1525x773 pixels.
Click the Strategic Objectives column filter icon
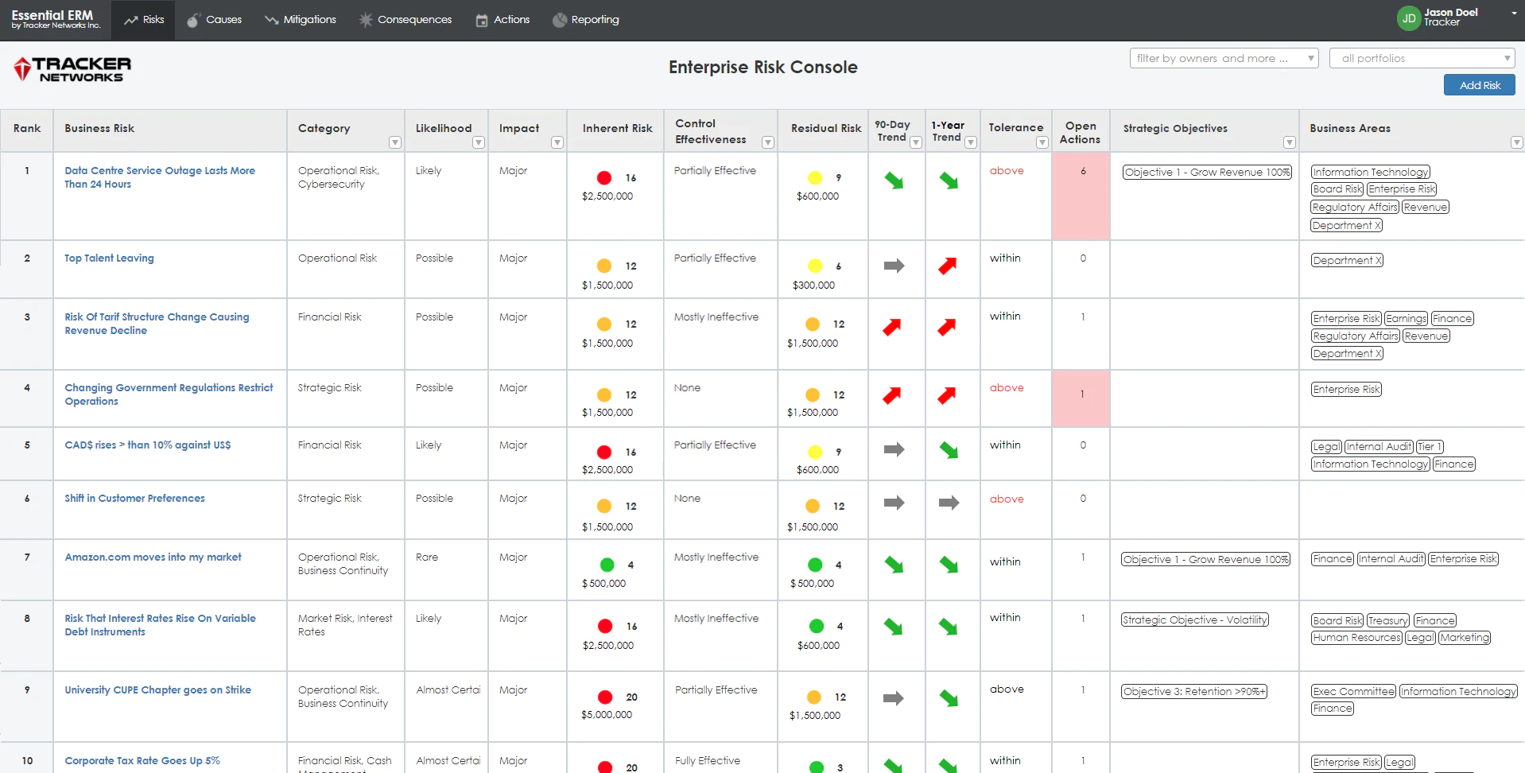(1289, 142)
